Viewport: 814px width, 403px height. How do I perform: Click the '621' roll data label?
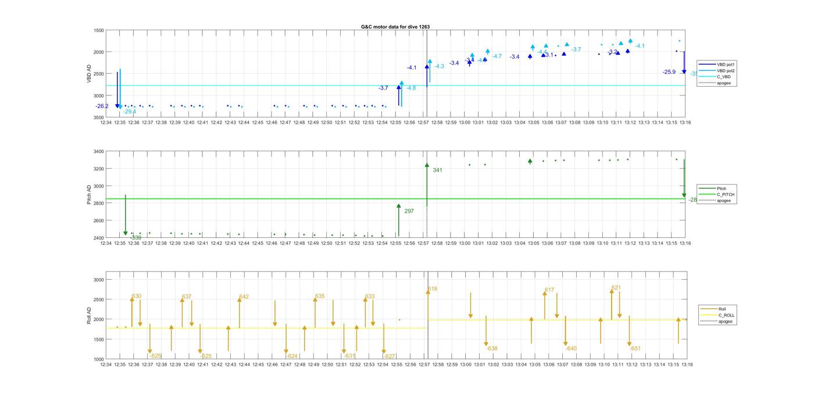click(616, 288)
